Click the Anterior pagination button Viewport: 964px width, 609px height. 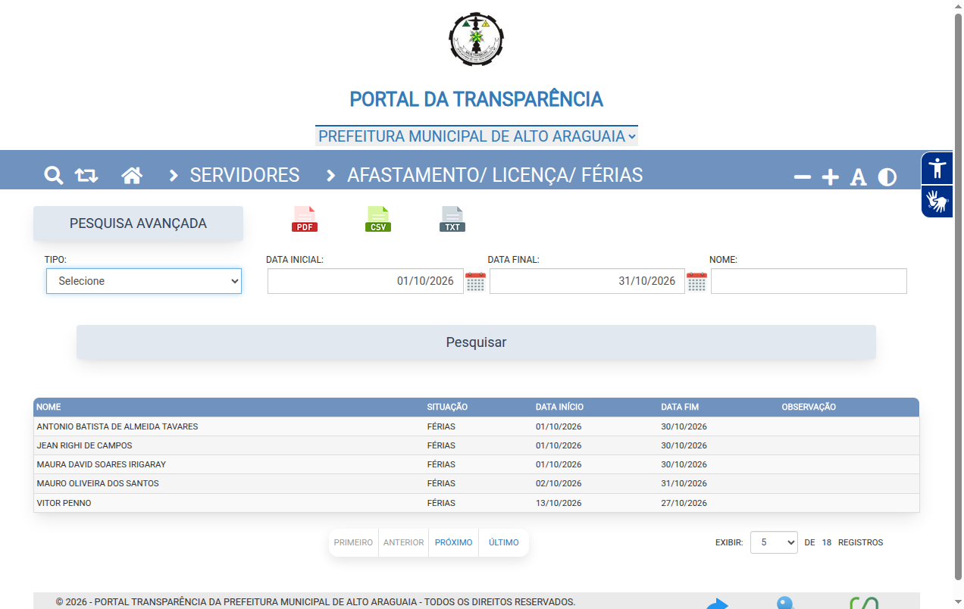click(404, 542)
